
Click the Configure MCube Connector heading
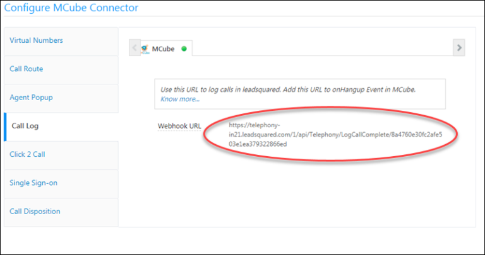point(71,8)
